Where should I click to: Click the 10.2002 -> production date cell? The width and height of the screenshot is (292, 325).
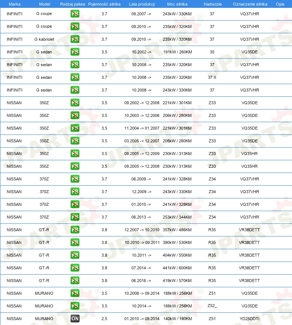pos(142,52)
